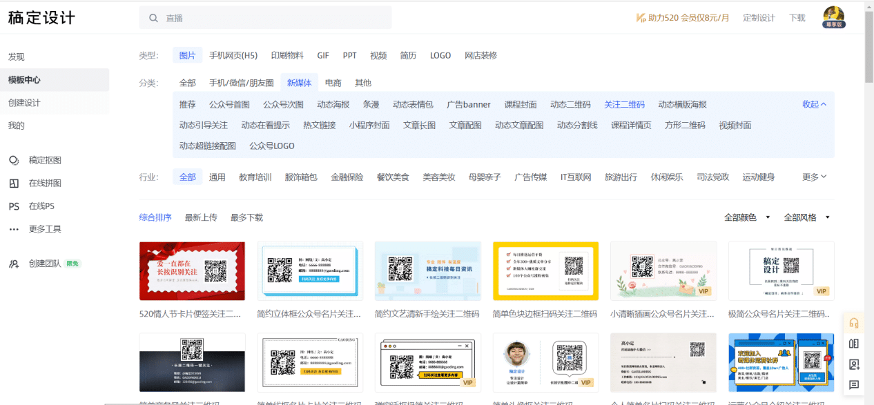Filter by 运动健身 industry
This screenshot has height=405, width=874.
point(759,177)
